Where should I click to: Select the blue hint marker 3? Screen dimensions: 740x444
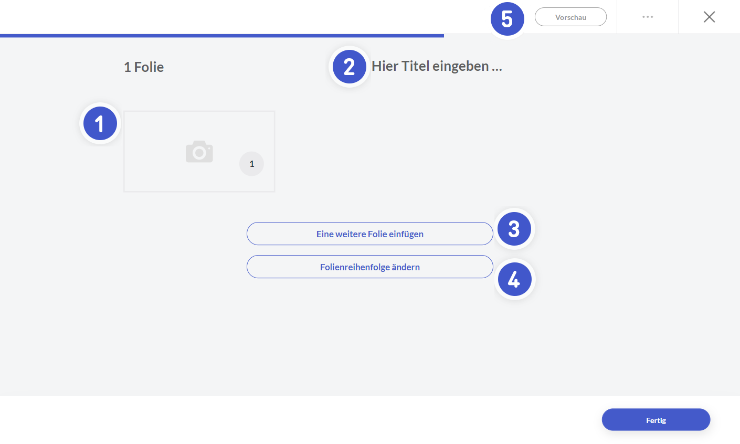(514, 229)
